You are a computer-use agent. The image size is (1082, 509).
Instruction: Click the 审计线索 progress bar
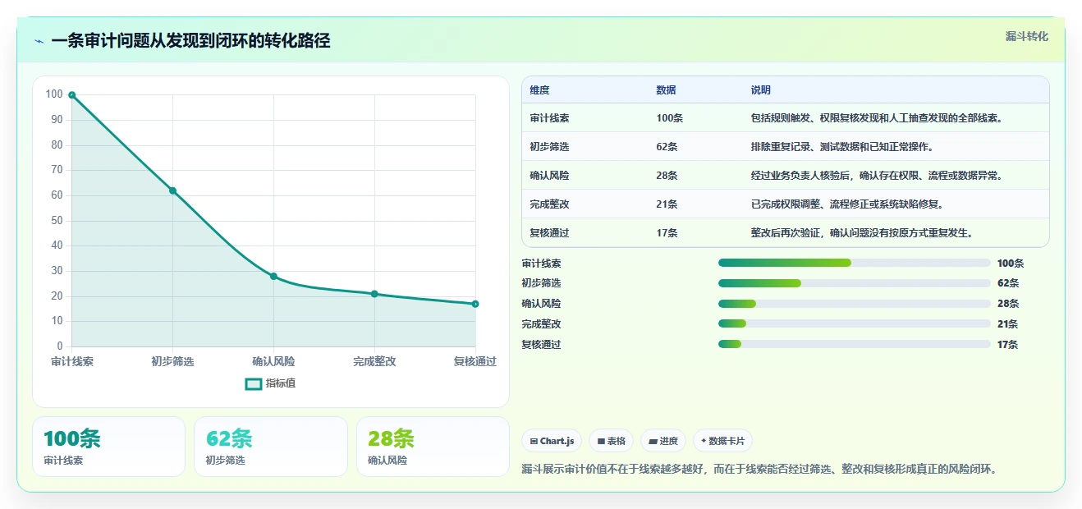854,263
